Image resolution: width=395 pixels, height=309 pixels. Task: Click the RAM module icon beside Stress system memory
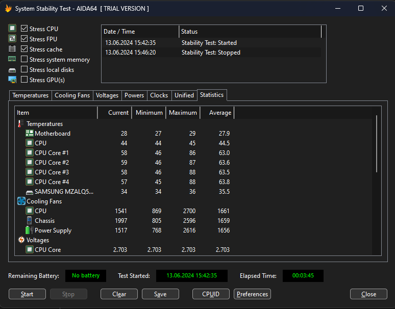[x=12, y=59]
